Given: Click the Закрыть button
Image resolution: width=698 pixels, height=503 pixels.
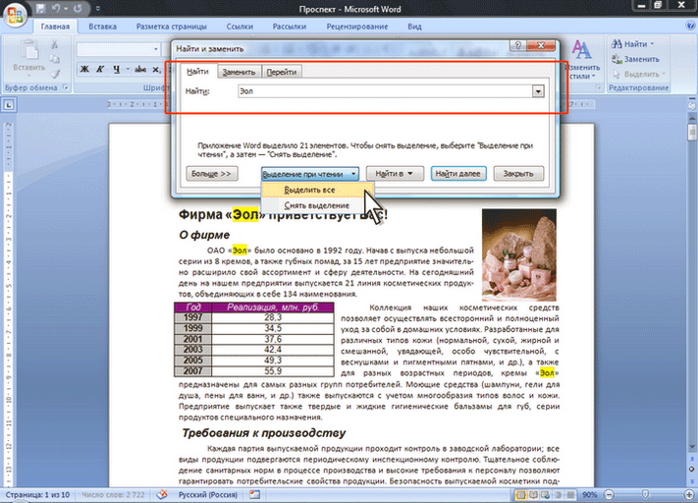Looking at the screenshot, I should click(518, 173).
